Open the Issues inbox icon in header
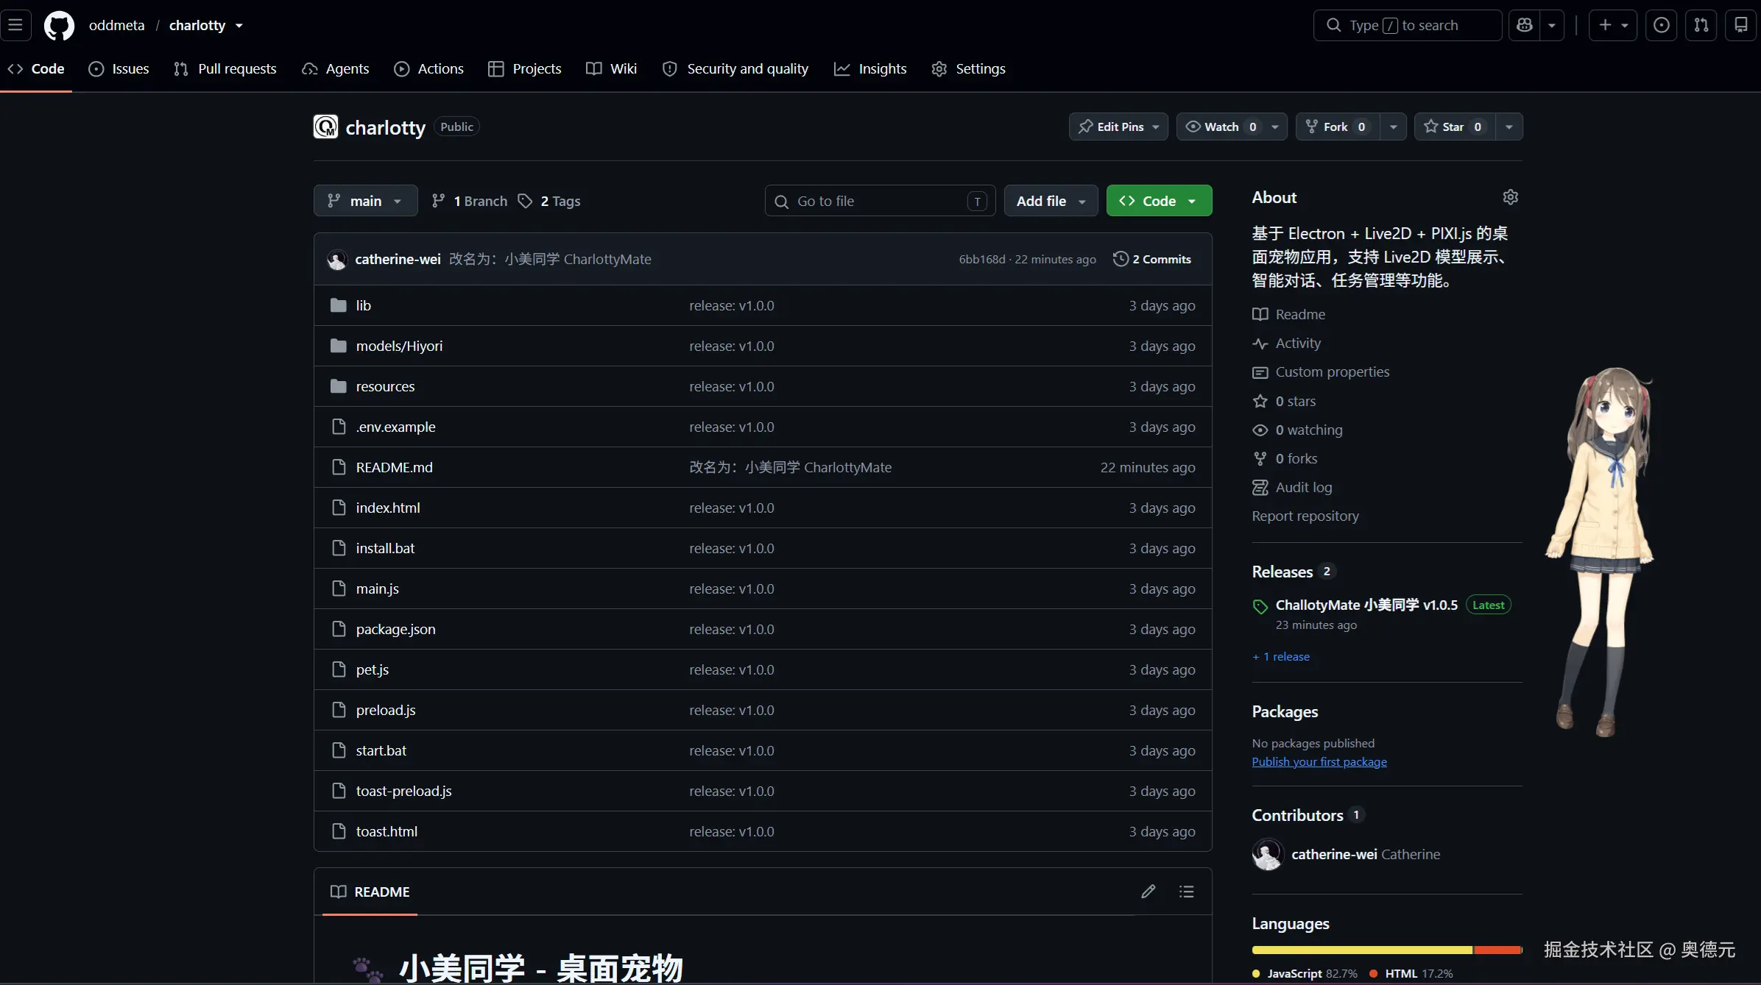 click(x=1662, y=25)
